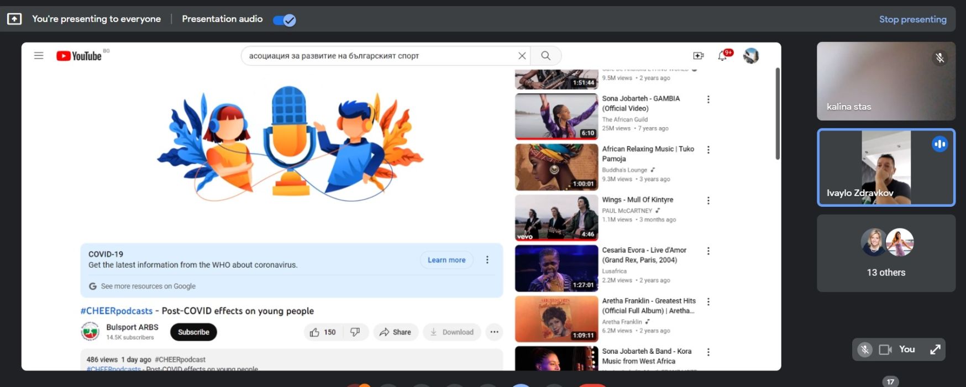This screenshot has width=966, height=387.
Task: Subscribe to Bulsport ARBS channel
Action: coord(193,332)
